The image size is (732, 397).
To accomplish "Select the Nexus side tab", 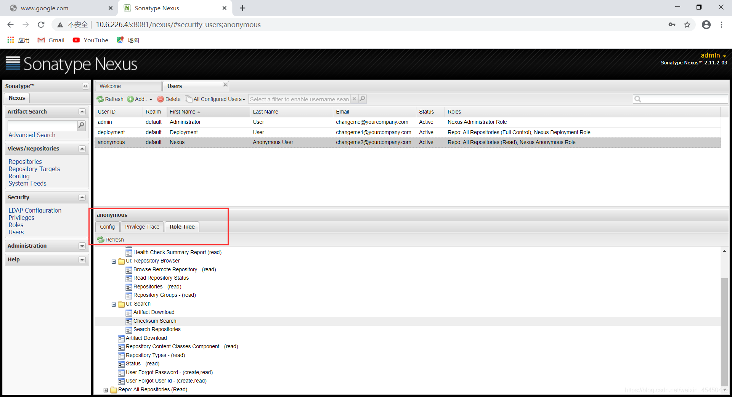I will (17, 98).
